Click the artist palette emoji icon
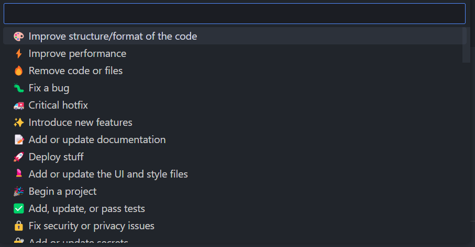The height and width of the screenshot is (247, 475). click(x=19, y=37)
